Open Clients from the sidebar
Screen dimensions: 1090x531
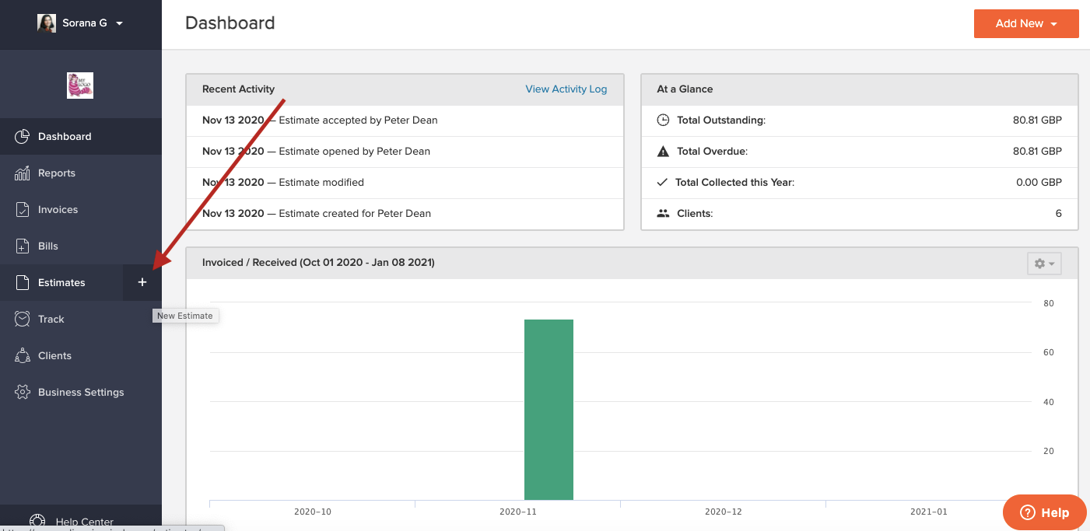click(x=81, y=355)
